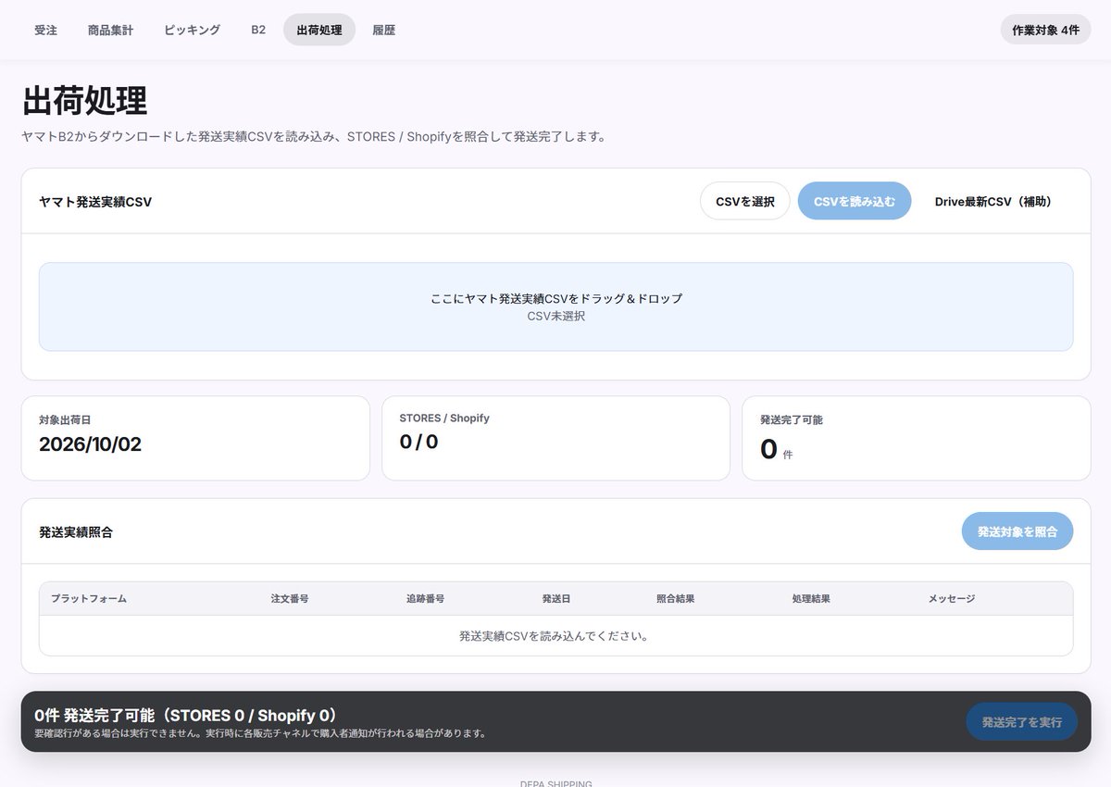Click the CSVを選択 button
The image size is (1111, 787).
(x=745, y=201)
